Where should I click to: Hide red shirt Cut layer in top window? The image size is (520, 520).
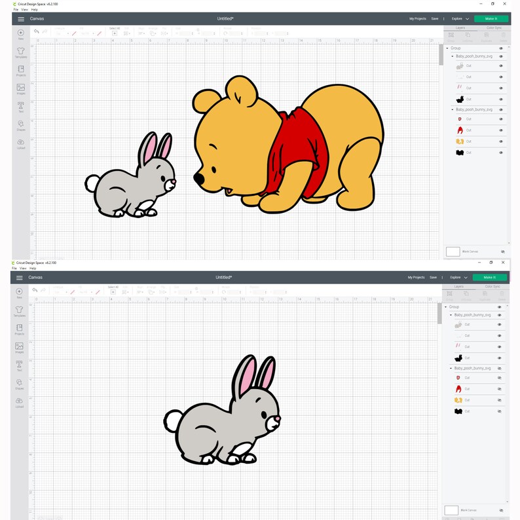pyautogui.click(x=501, y=130)
